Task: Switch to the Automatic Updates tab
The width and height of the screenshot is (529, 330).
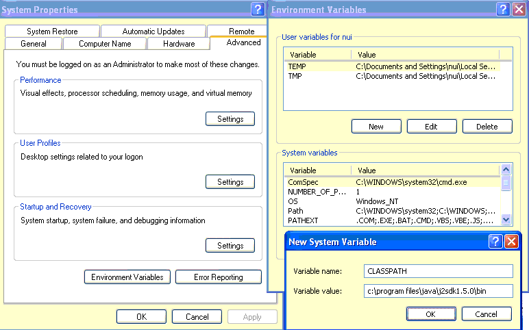Action: coord(153,31)
